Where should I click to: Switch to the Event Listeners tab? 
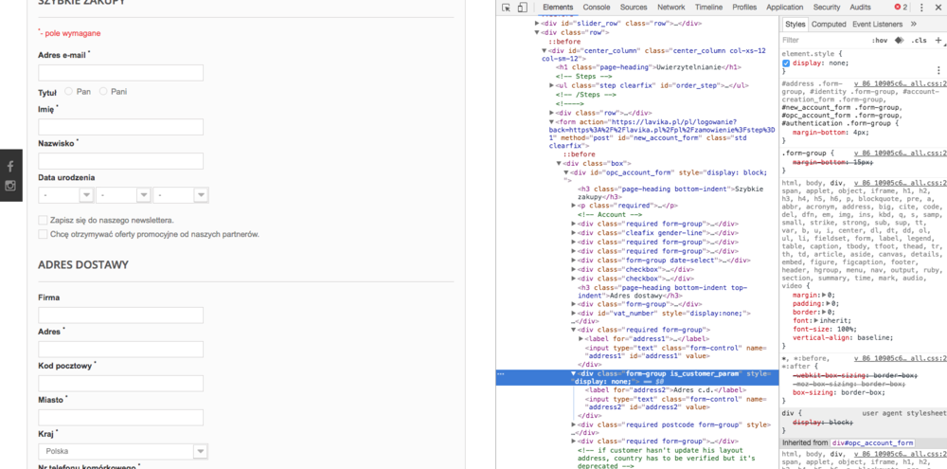click(x=878, y=25)
